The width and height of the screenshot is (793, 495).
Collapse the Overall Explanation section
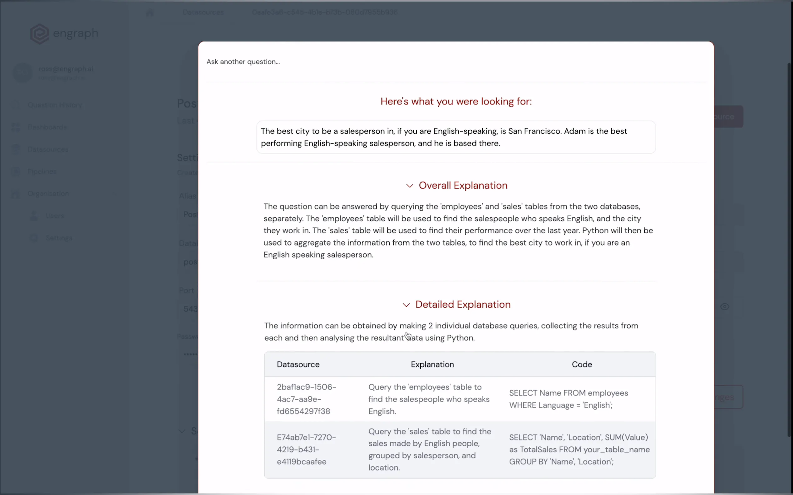(409, 186)
